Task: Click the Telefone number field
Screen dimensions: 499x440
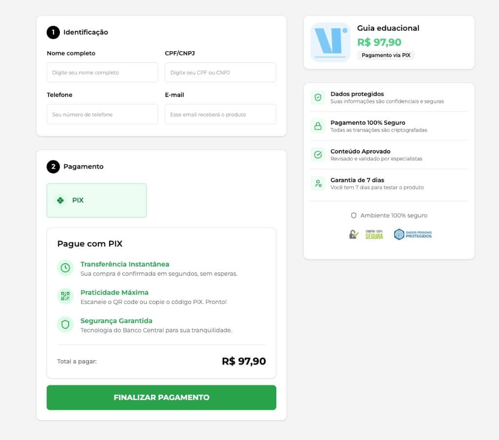Action: (102, 115)
